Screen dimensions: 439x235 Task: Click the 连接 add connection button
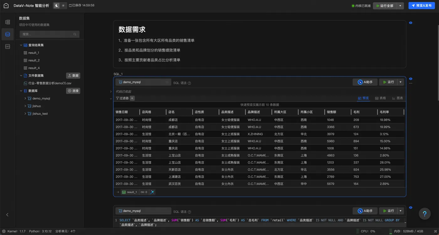[73, 91]
